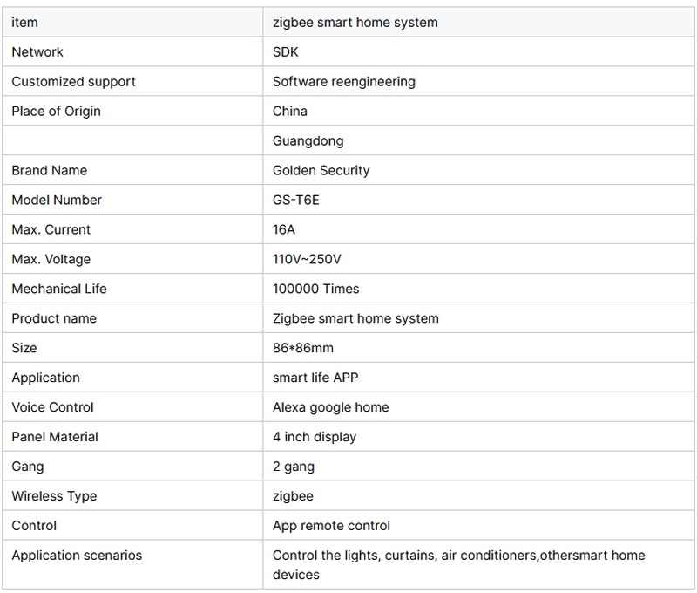Viewport: 697px width, 593px height.
Task: Select model number 'GS-T6E'
Action: click(296, 200)
